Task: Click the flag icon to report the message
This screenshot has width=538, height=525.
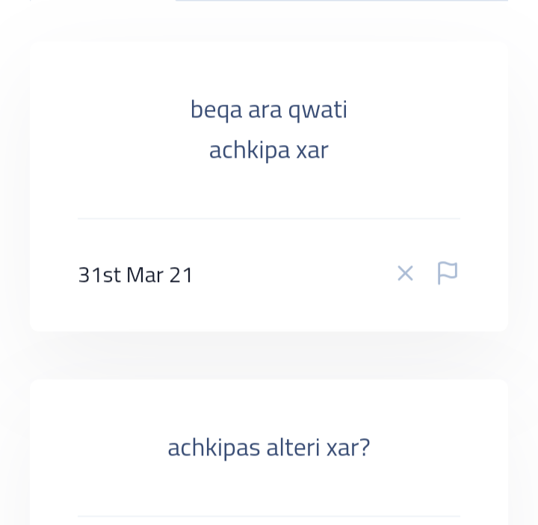Action: pos(447,273)
